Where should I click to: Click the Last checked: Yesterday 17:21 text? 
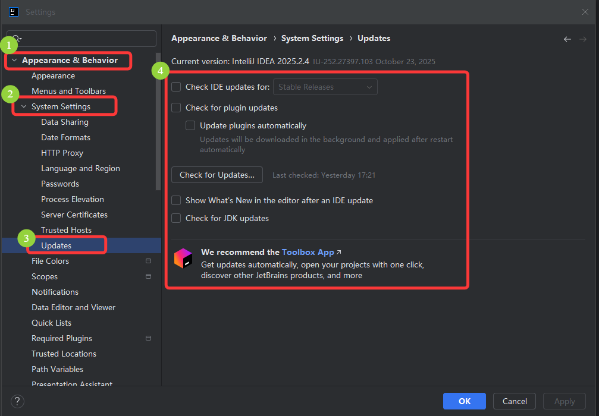[x=324, y=175]
